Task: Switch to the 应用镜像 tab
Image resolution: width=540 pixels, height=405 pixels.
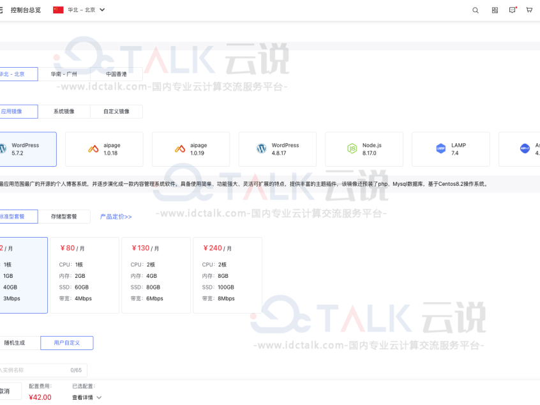Action: (x=18, y=111)
